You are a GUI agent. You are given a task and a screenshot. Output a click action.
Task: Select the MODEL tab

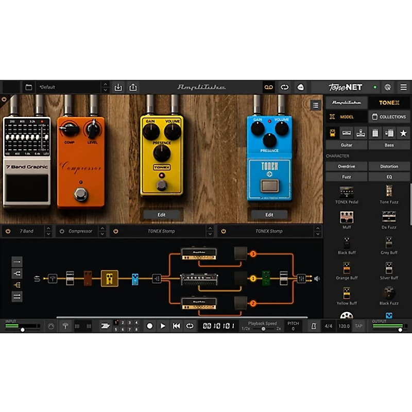(347, 117)
